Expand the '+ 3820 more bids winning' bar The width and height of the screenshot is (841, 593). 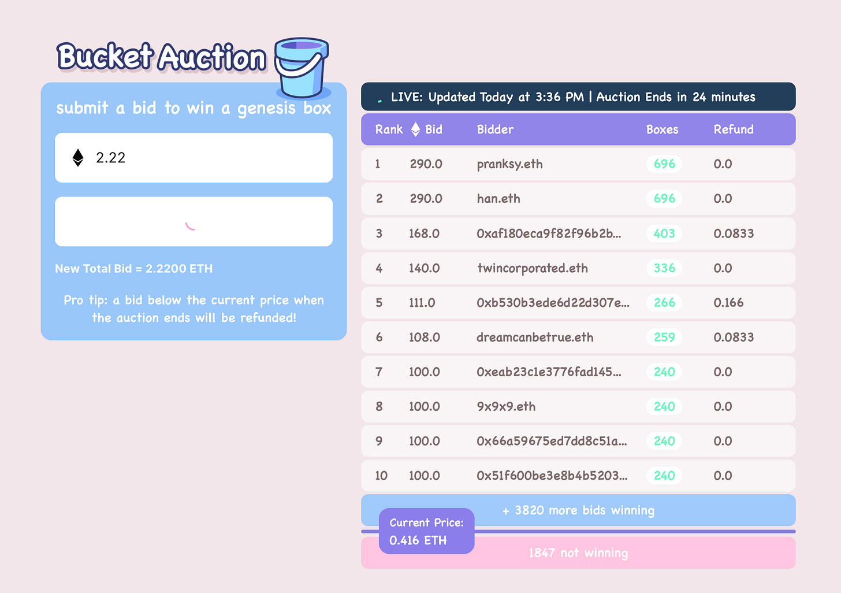[578, 510]
